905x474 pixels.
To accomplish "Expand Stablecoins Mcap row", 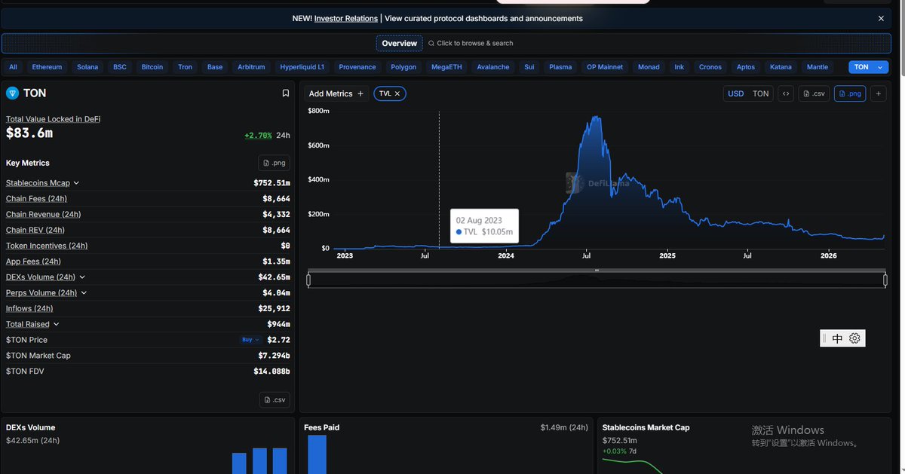I will coord(76,183).
